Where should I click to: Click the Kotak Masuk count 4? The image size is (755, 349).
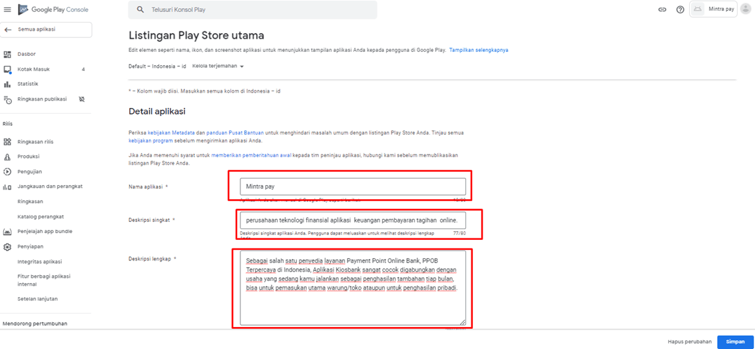83,69
